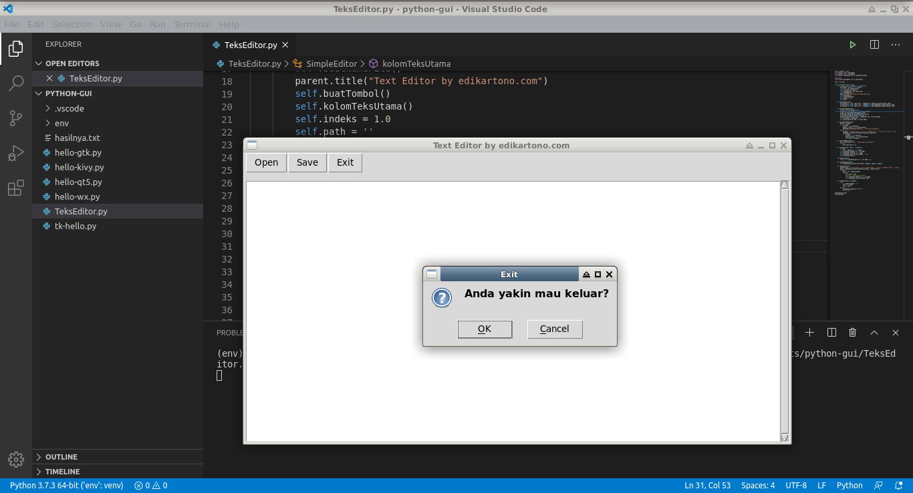This screenshot has height=493, width=913.
Task: Click the VS Code logo in title bar
Action: pyautogui.click(x=8, y=9)
